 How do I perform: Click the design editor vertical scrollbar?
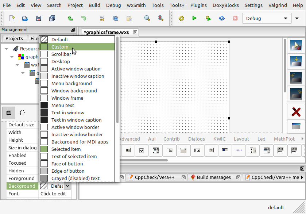(285, 66)
